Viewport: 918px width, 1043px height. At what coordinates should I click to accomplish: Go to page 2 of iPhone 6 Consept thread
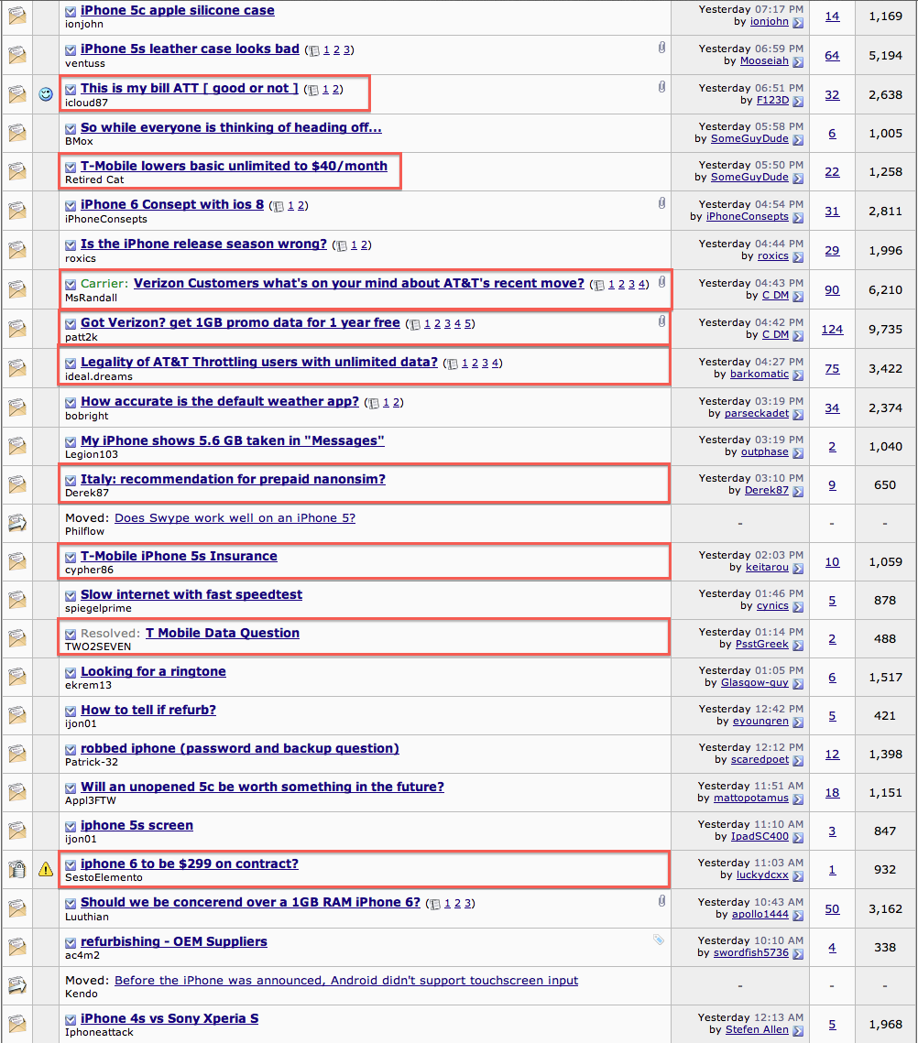click(301, 205)
